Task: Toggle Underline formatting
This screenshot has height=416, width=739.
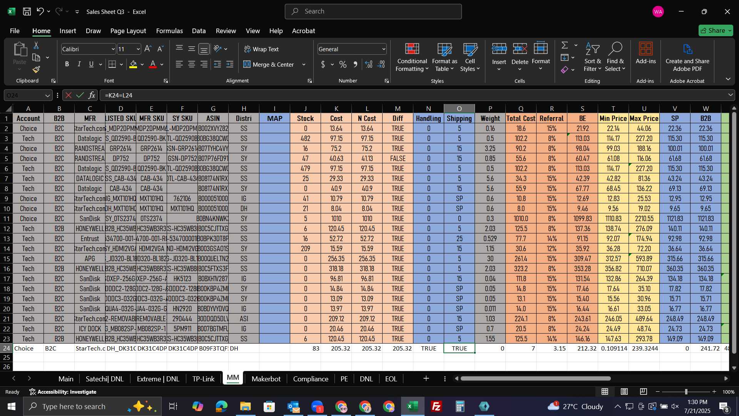Action: coord(91,64)
